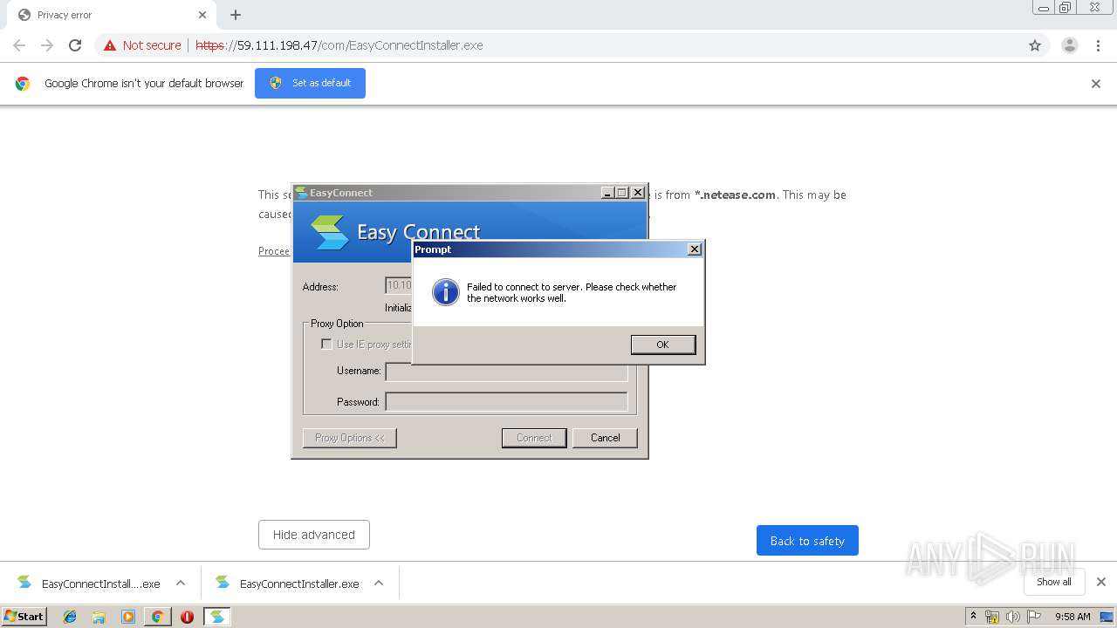The image size is (1117, 628).
Task: Click the Address field in EasyConnect
Action: click(399, 285)
